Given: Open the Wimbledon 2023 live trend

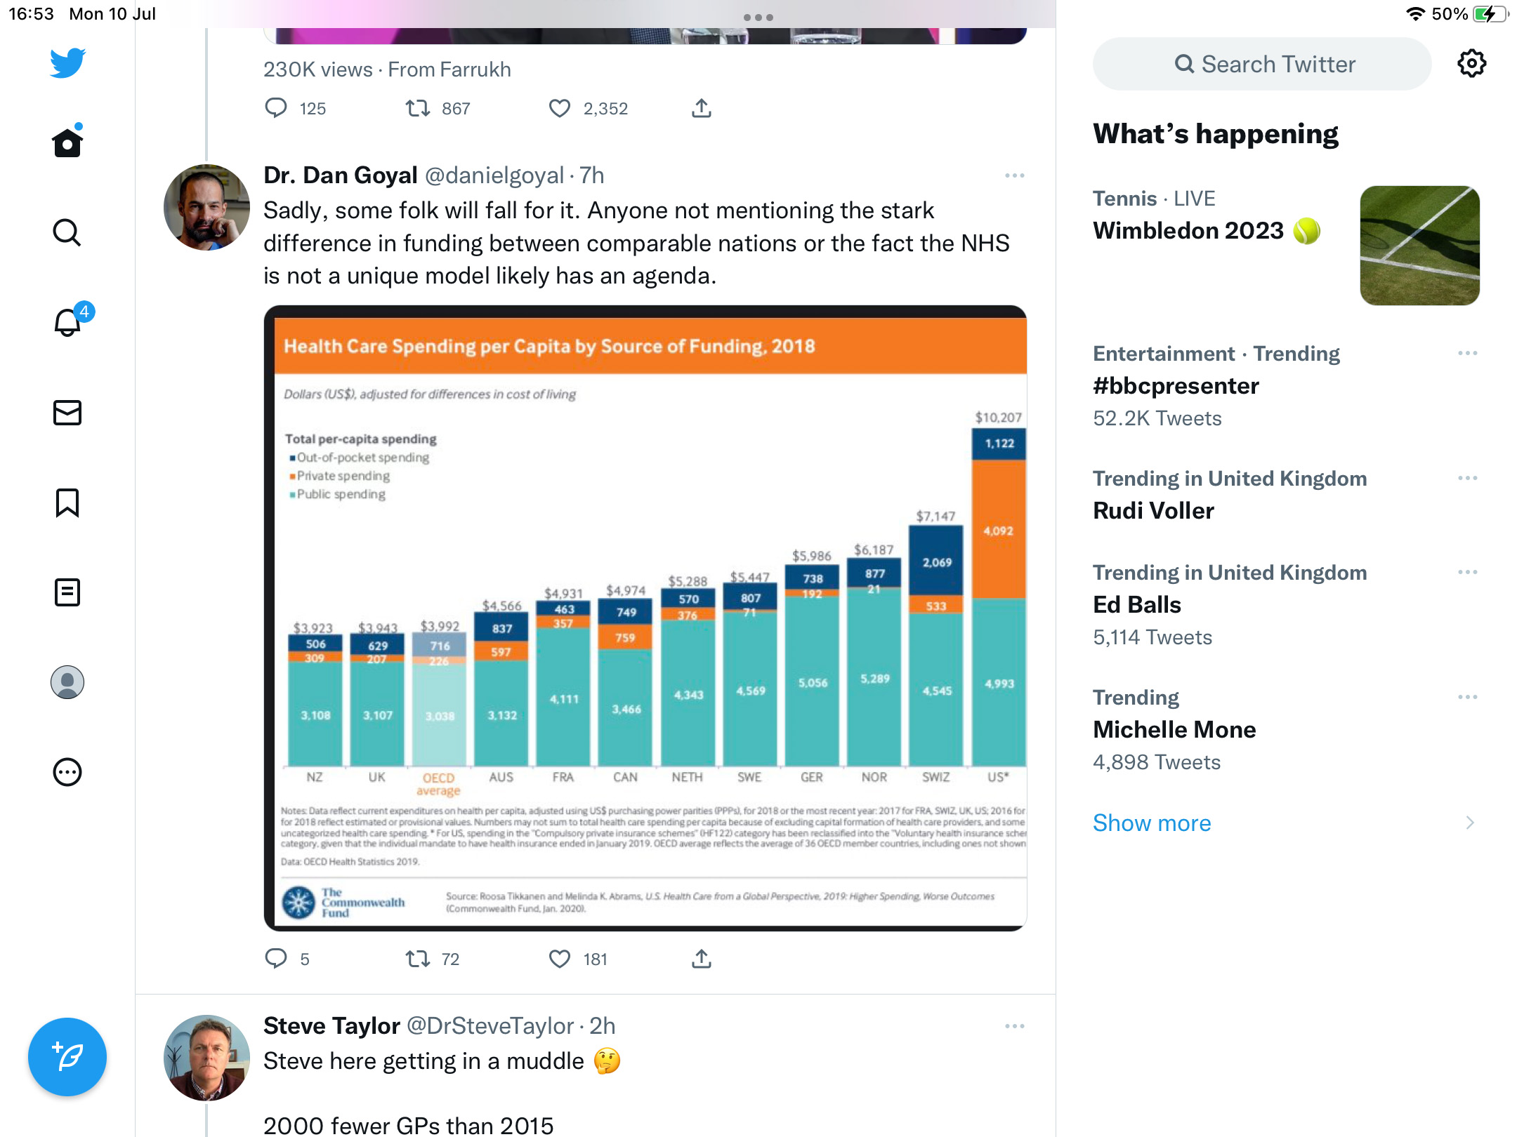Looking at the screenshot, I should 1286,245.
